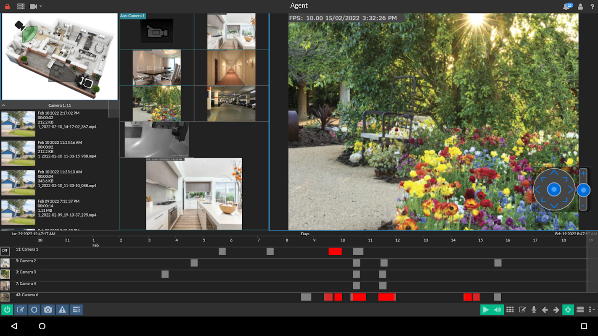
Task: Select the hallway corridor camera tile
Action: tap(231, 67)
